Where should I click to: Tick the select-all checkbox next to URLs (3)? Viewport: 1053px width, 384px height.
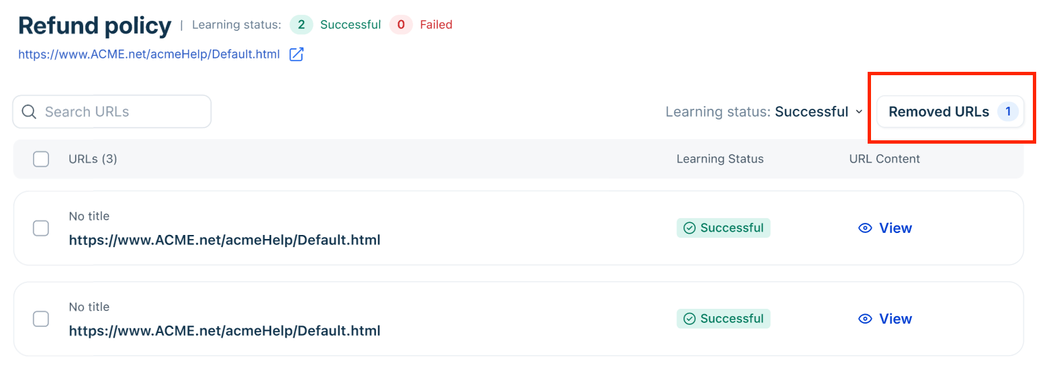point(41,159)
